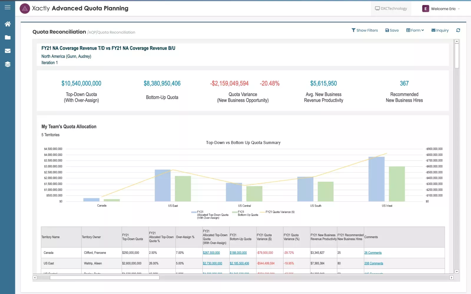The height and width of the screenshot is (294, 471).
Task: Click the $10,540,000,000 Top-Down Quota value
Action: (x=81, y=83)
